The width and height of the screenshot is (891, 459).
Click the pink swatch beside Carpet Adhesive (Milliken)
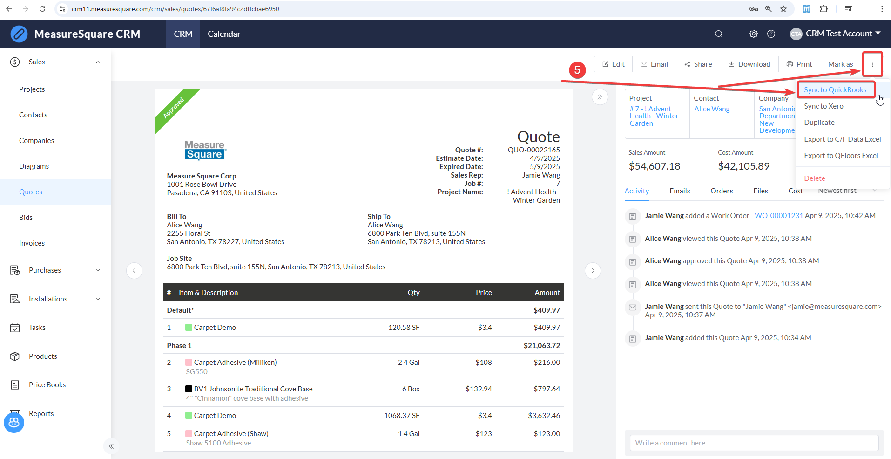click(189, 362)
